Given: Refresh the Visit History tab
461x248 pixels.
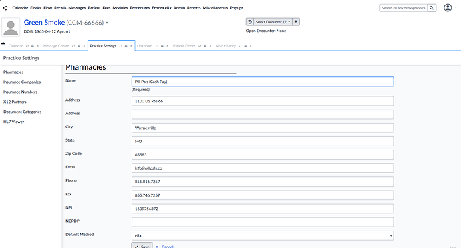Looking at the screenshot, I should click(241, 46).
